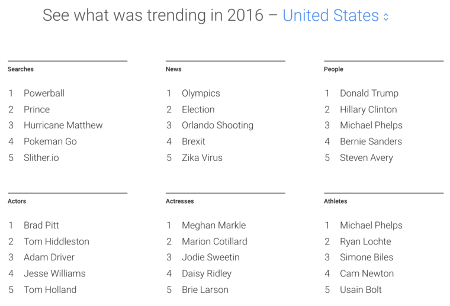The width and height of the screenshot is (450, 306).
Task: Click the Athletes category heading
Action: (336, 201)
